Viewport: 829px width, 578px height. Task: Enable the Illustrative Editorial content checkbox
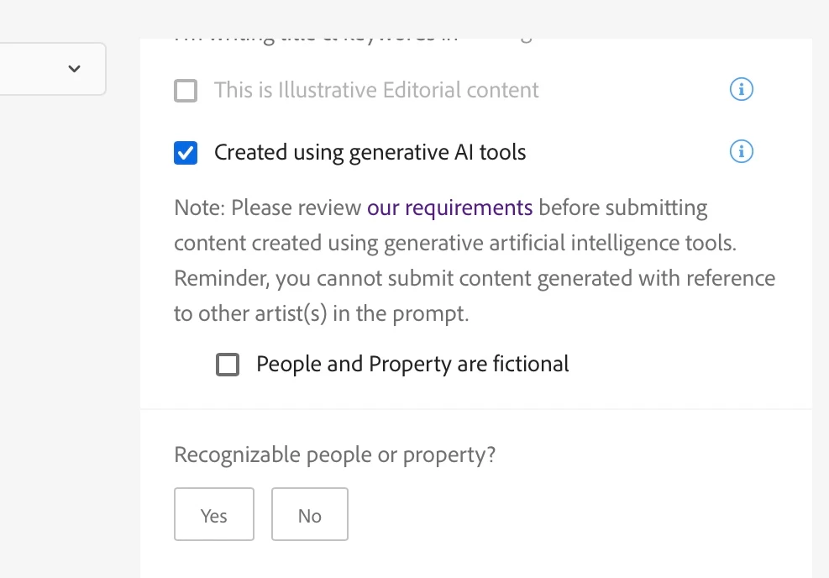[186, 91]
